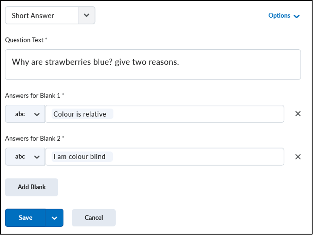
Task: Click the 'Answers for Blank 2' label
Action: (33, 139)
